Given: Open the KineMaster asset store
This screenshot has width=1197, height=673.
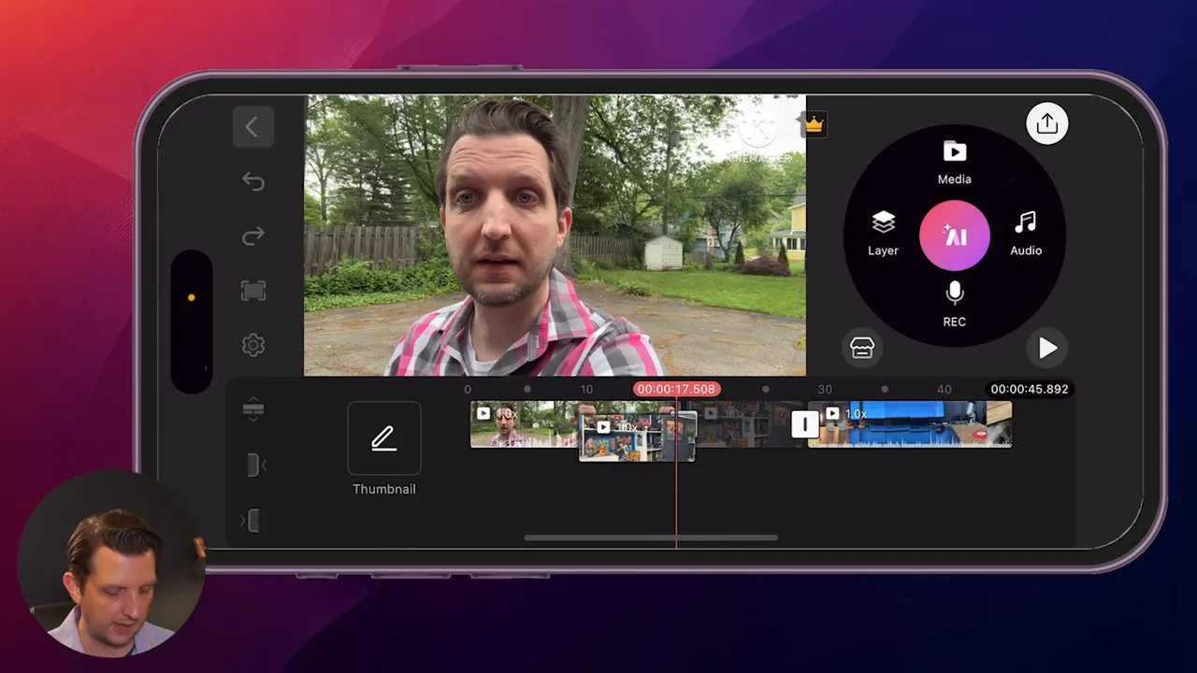Looking at the screenshot, I should click(x=861, y=347).
